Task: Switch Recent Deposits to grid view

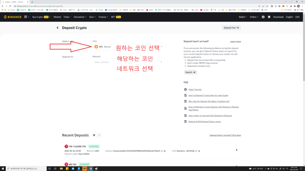Action: coord(94,135)
